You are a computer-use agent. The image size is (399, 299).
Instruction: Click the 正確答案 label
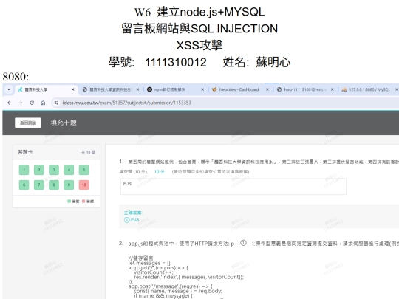click(133, 213)
